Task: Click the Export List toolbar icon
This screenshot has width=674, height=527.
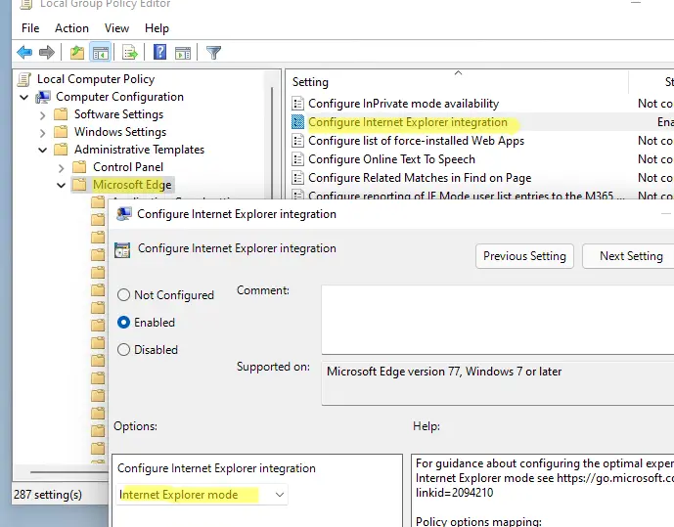Action: point(130,53)
